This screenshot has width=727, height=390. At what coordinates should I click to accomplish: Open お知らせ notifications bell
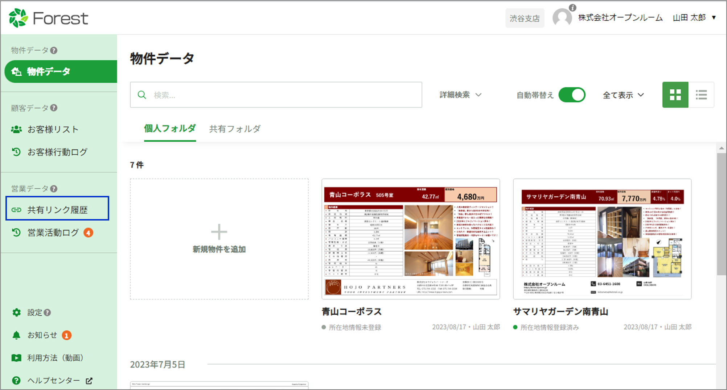coord(17,335)
